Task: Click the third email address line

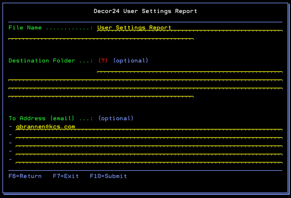Action: coord(148,143)
